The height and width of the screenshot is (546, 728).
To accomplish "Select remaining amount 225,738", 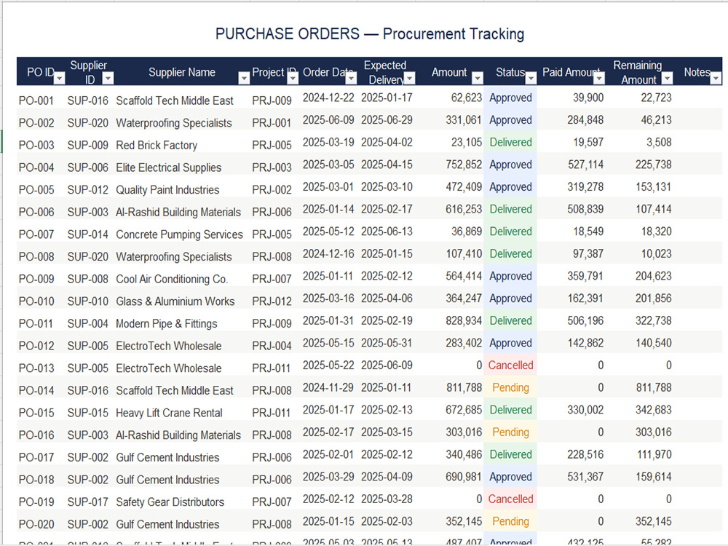I will [x=653, y=165].
